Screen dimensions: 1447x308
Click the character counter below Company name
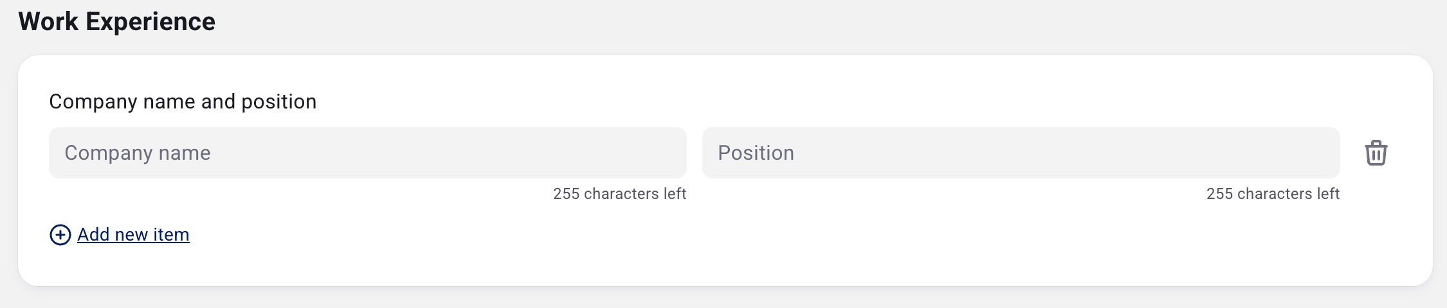tap(619, 194)
